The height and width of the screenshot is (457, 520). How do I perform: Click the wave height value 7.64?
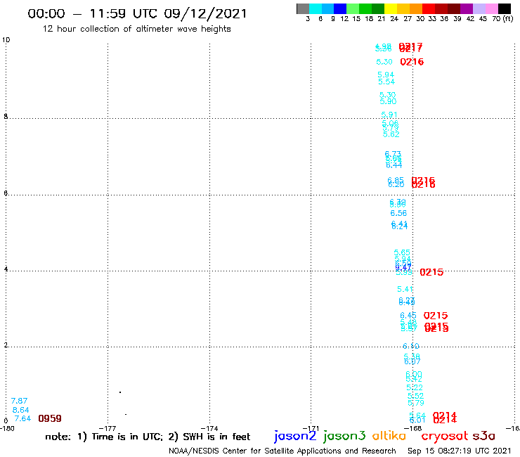point(22,418)
